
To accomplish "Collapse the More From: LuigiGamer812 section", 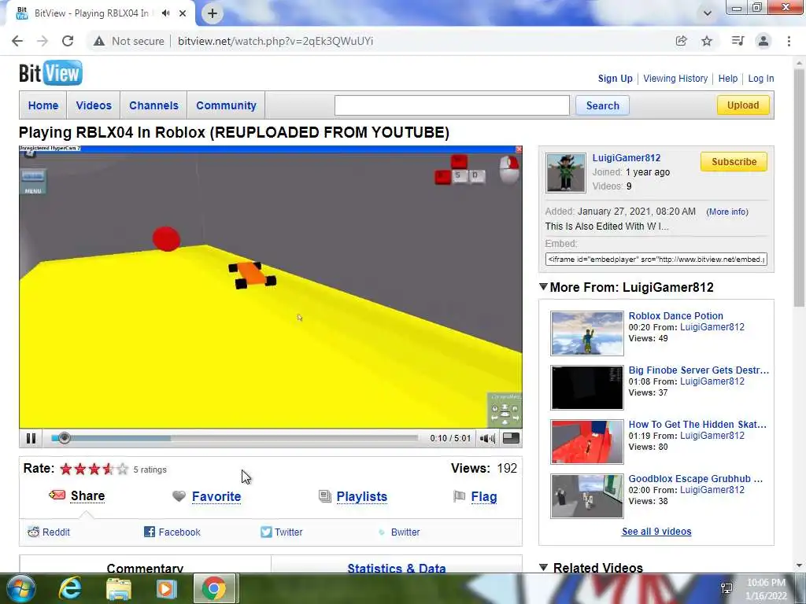I will coord(543,286).
